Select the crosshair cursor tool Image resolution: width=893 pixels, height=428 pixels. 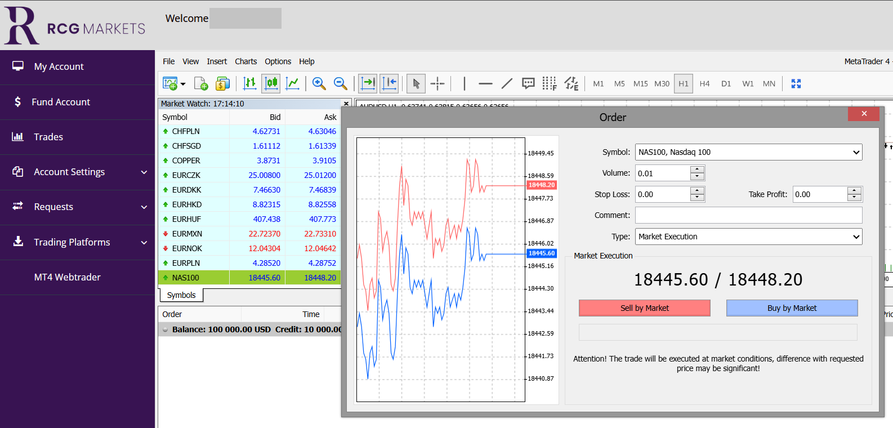coord(437,83)
